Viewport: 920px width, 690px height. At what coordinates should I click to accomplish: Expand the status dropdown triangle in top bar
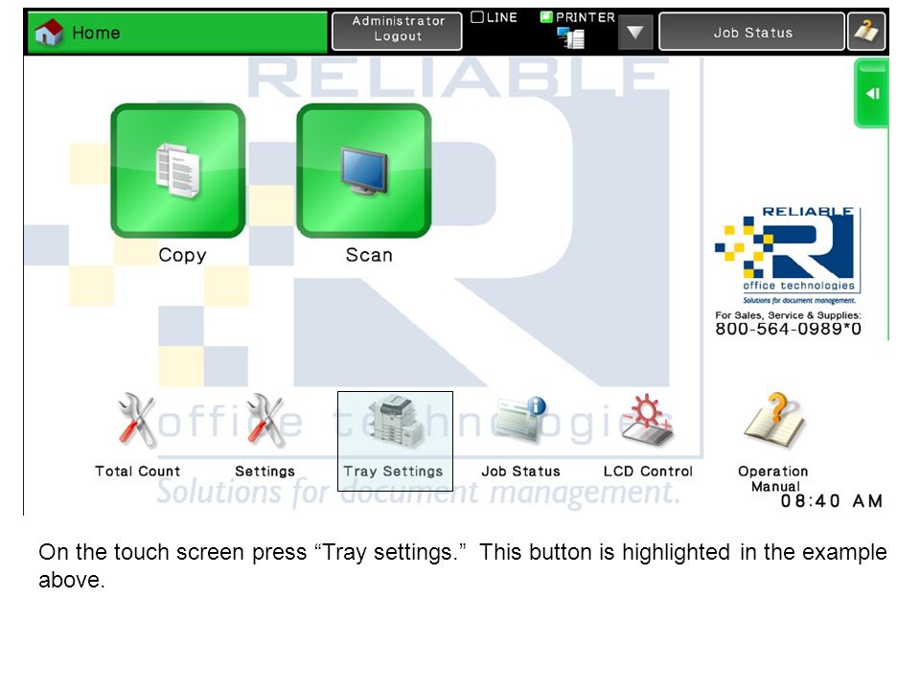click(x=635, y=33)
